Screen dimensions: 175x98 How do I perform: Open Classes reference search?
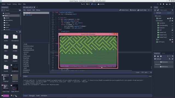(133, 10)
